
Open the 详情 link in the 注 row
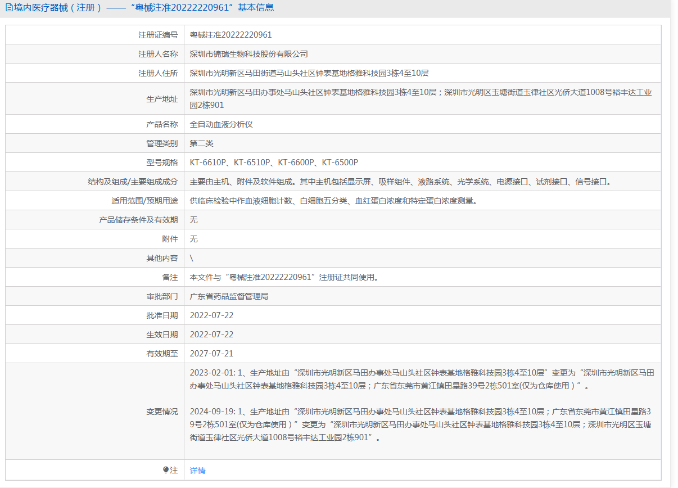pyautogui.click(x=198, y=471)
